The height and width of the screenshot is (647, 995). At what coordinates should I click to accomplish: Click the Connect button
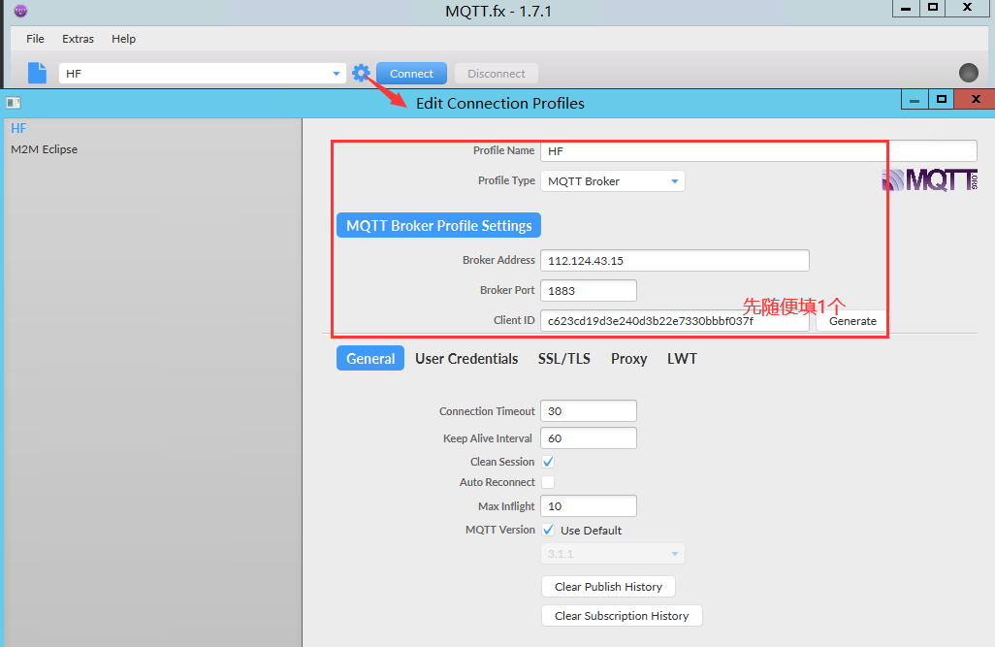pyautogui.click(x=411, y=74)
